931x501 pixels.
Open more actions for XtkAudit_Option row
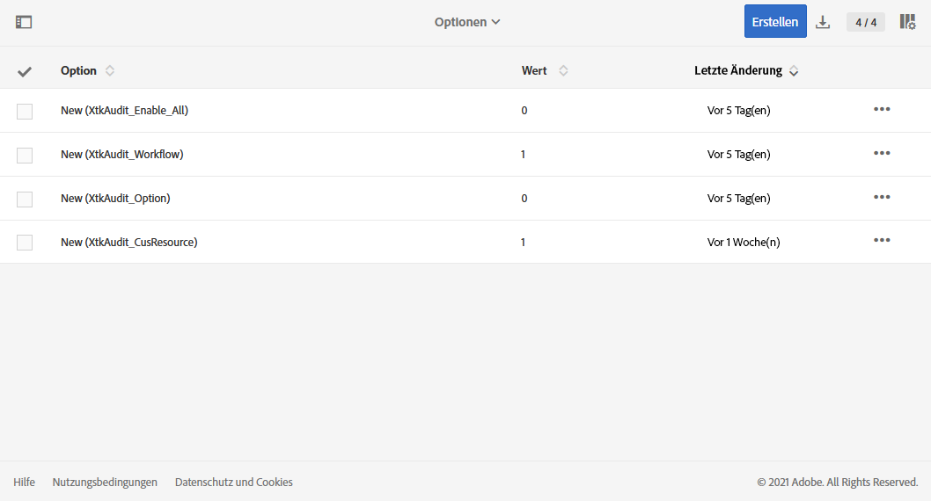coord(882,197)
